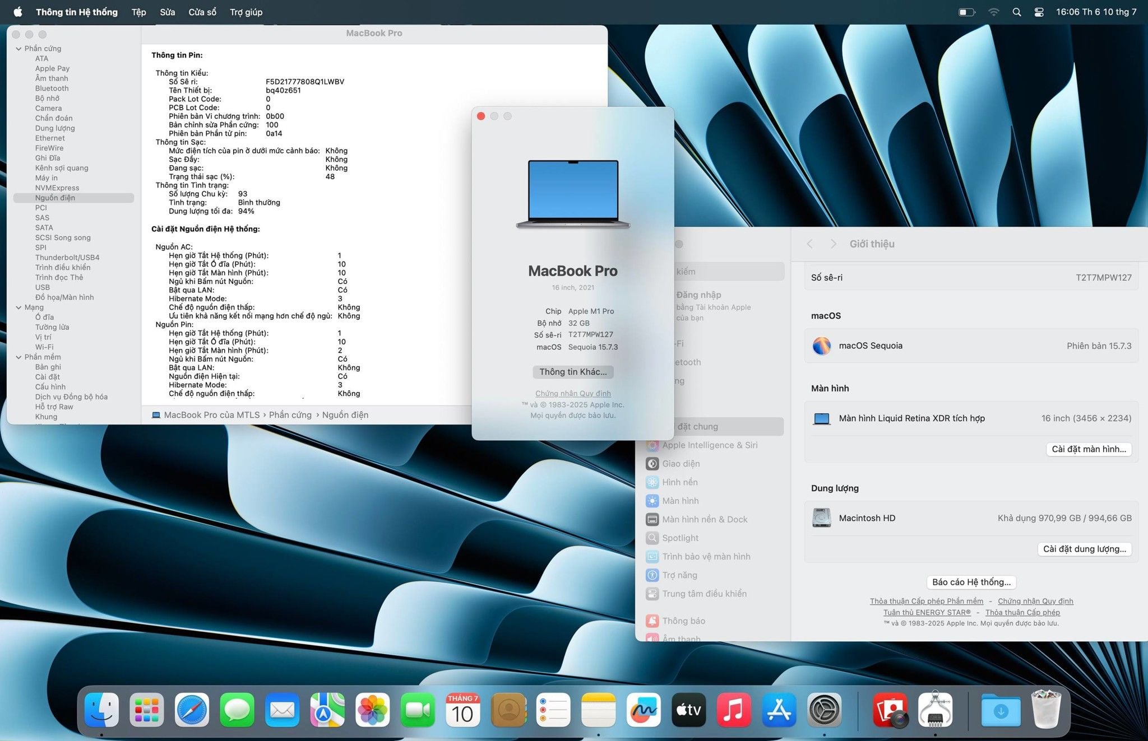Screen dimensions: 1148x741
Task: Check the Wi-Fi status icon
Action: [993, 12]
